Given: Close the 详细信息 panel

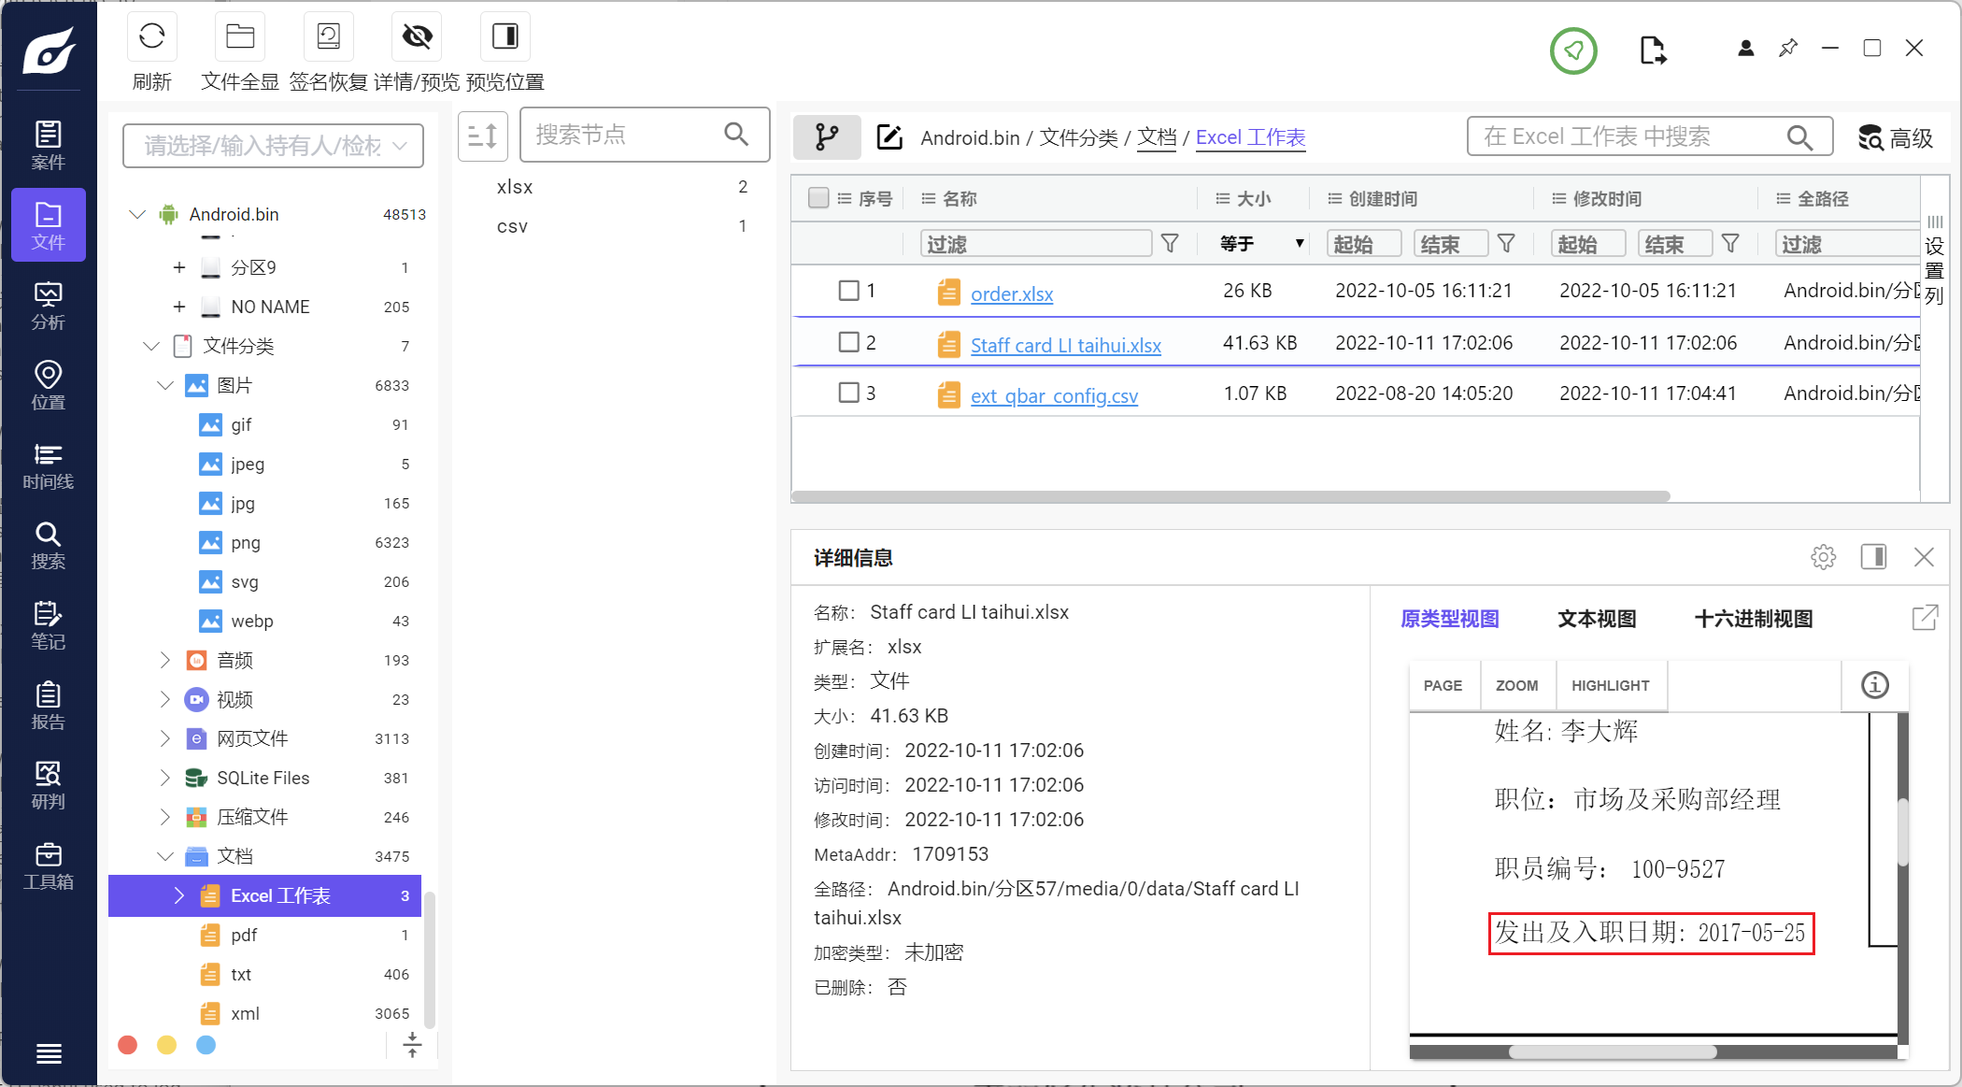Looking at the screenshot, I should [x=1924, y=557].
